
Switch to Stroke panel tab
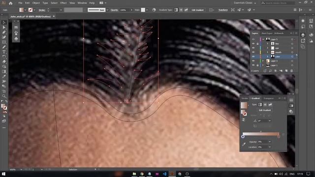coord(245,98)
